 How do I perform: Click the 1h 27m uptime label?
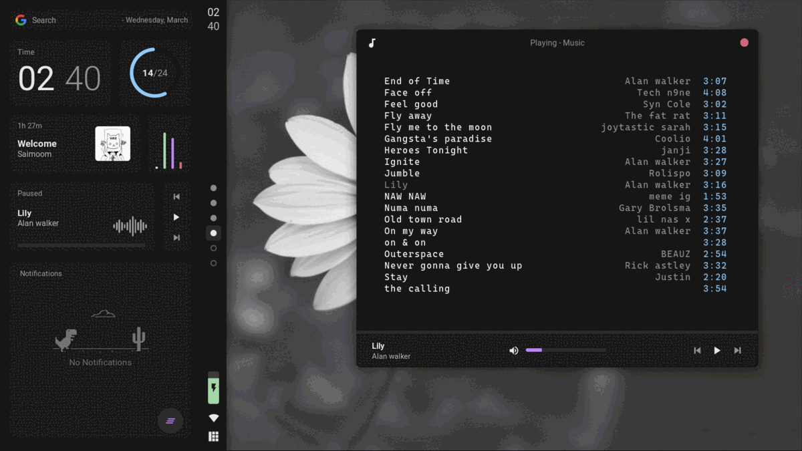point(30,126)
